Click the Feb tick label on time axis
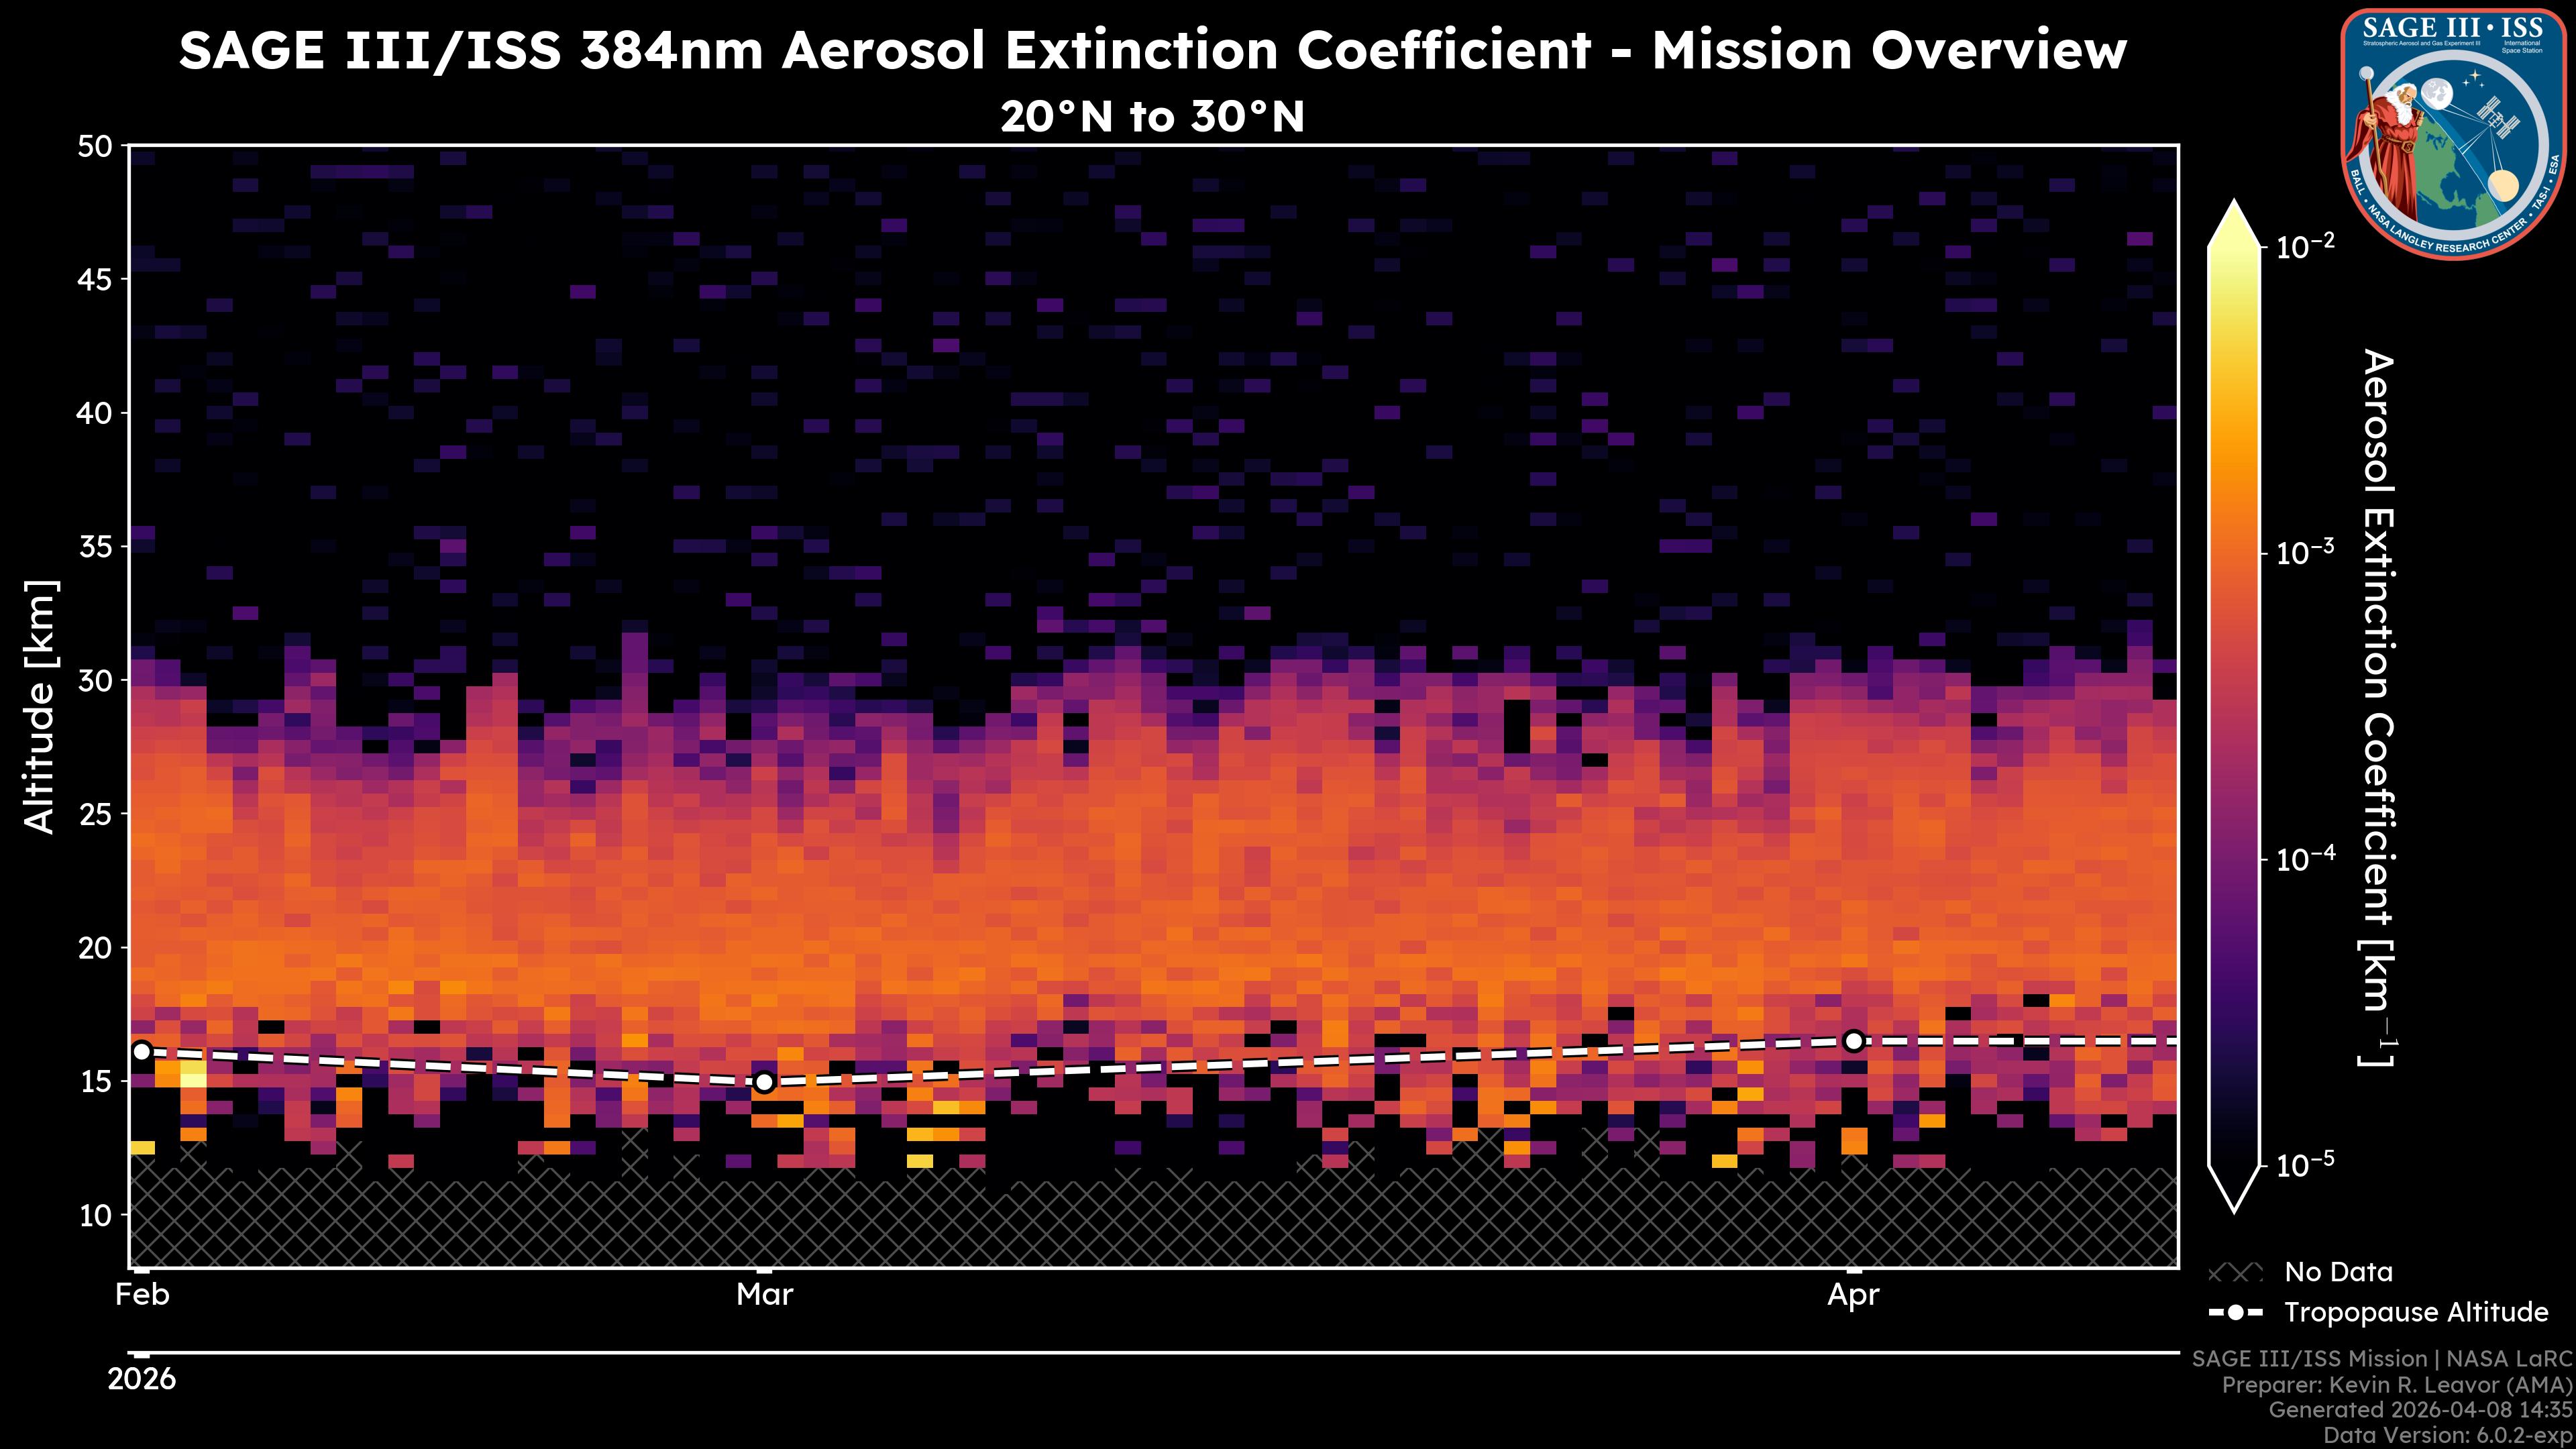 coord(142,1295)
